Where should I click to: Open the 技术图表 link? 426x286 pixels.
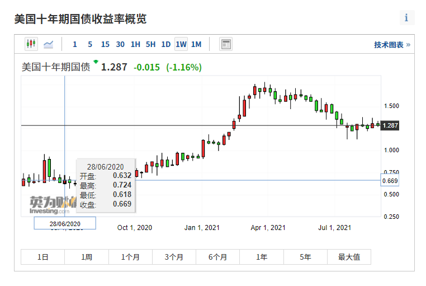pos(392,45)
